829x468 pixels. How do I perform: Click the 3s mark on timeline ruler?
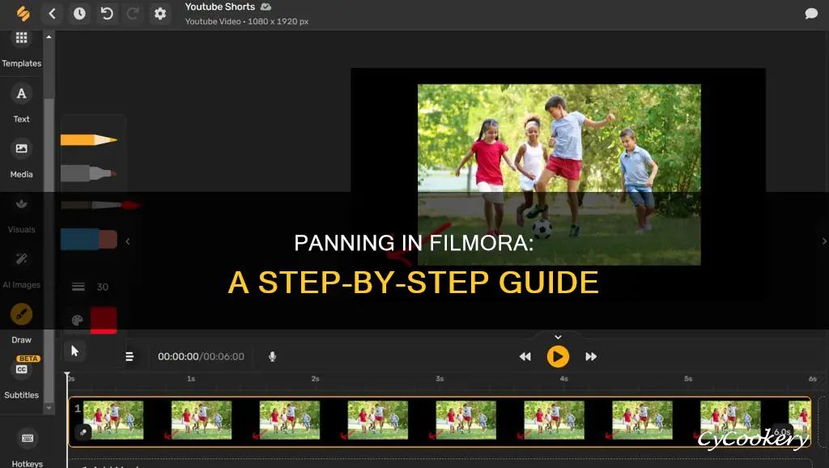coord(440,379)
